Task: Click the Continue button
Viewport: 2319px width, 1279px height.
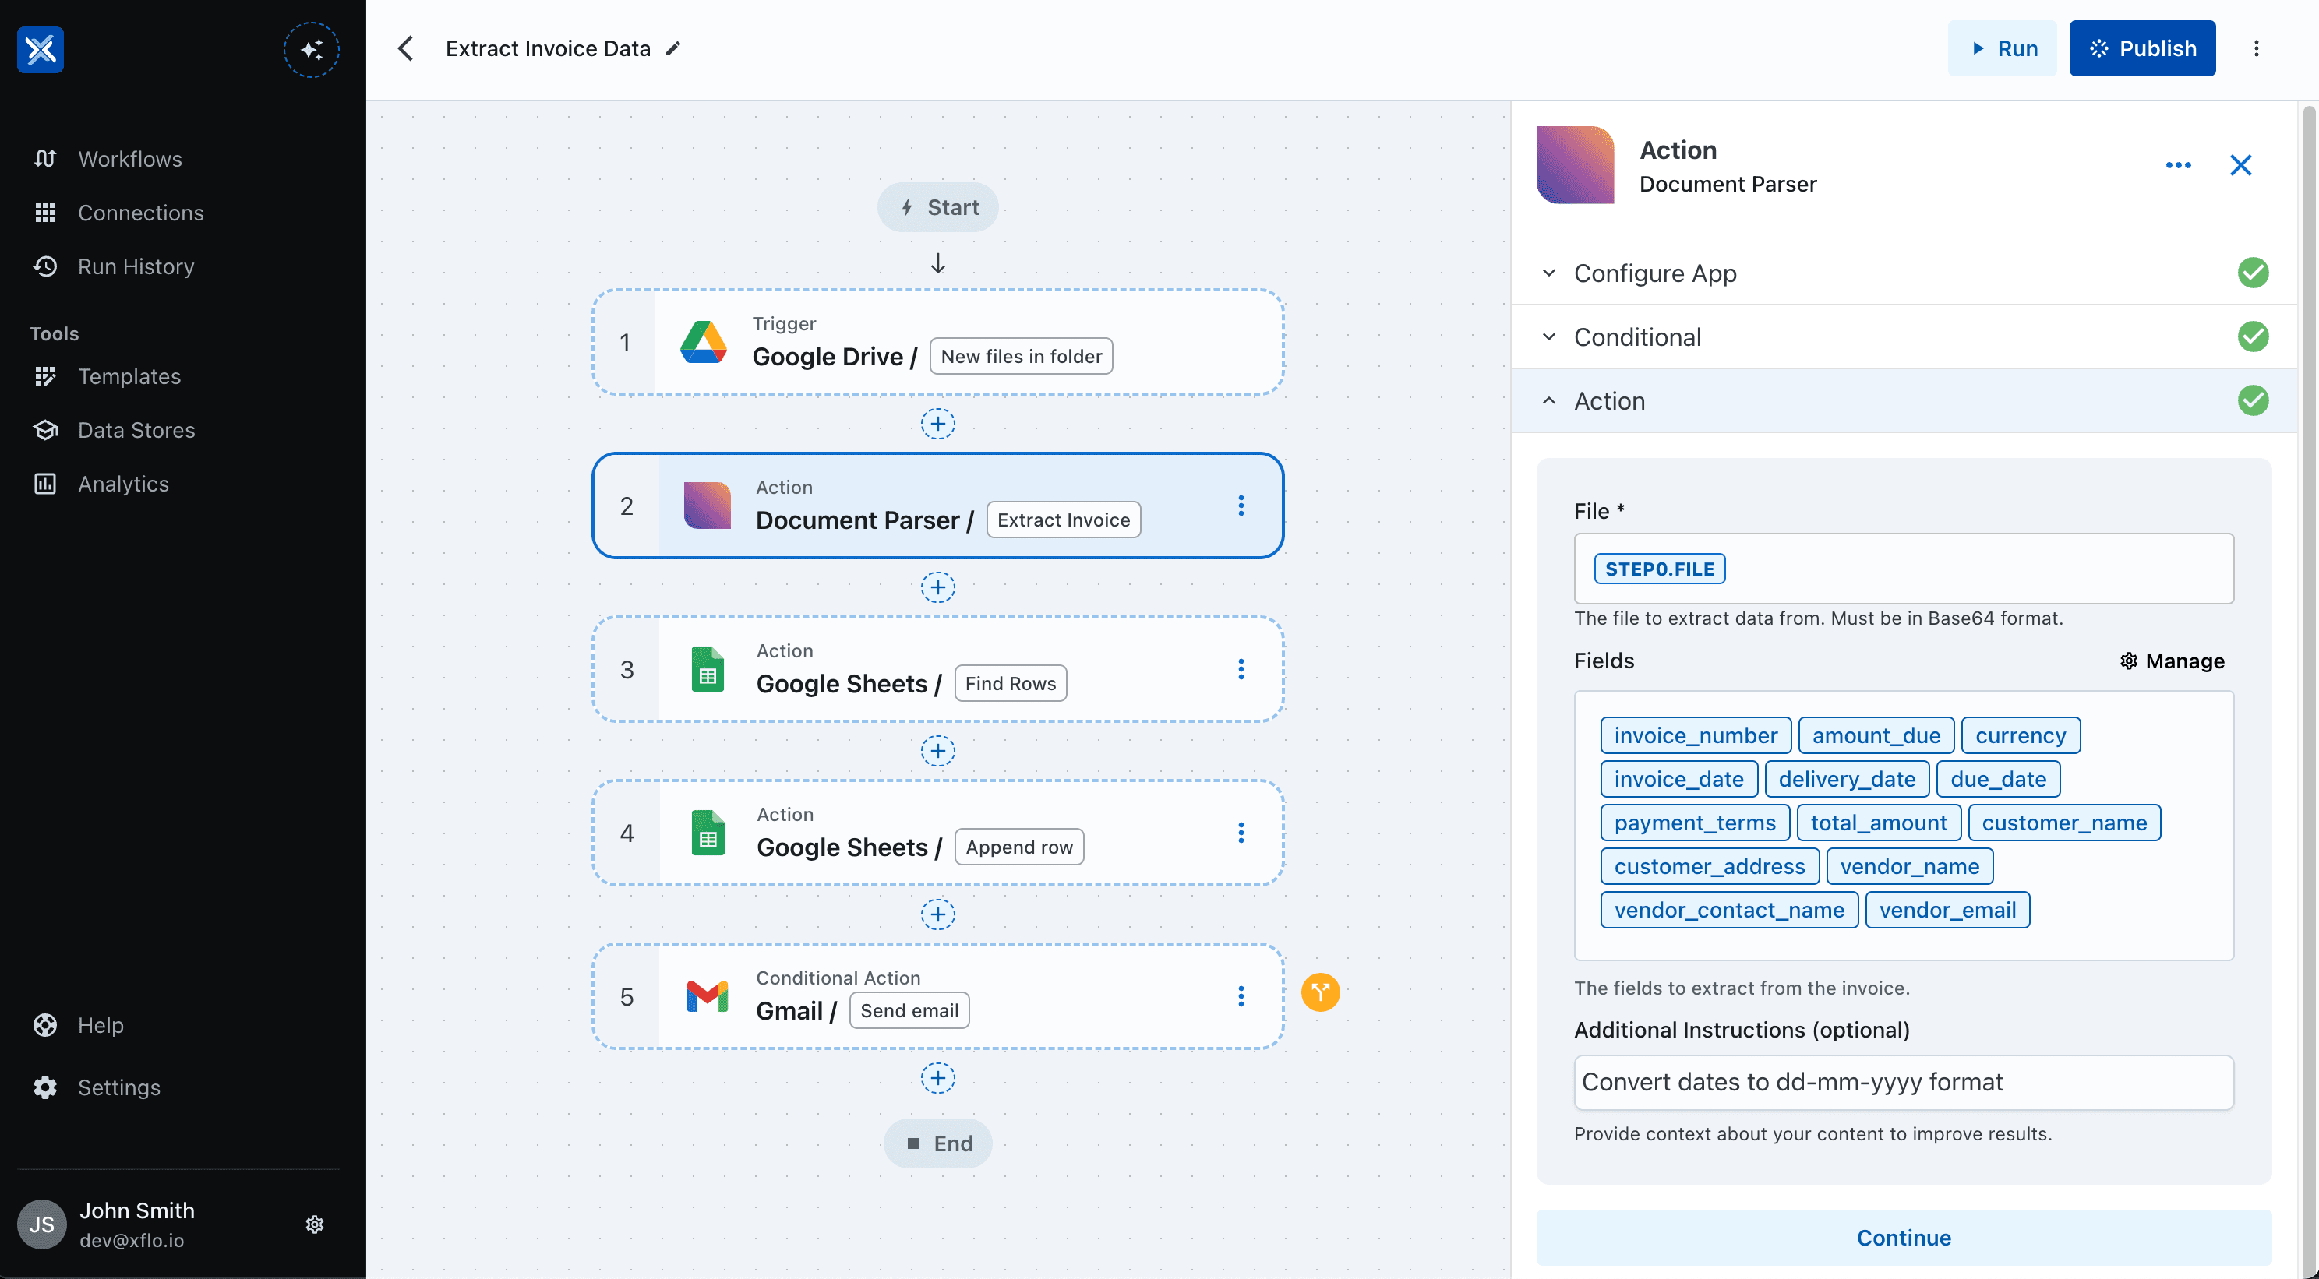Action: pos(1903,1235)
